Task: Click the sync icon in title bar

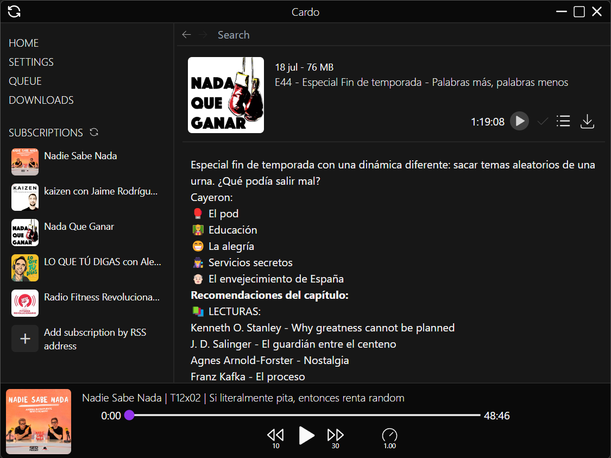Action: [x=14, y=11]
